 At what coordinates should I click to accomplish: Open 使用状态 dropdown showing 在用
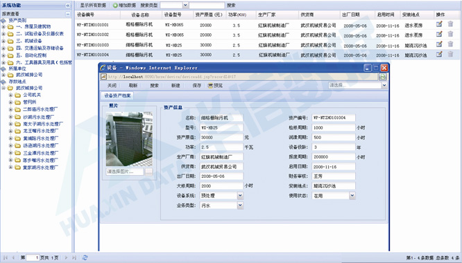coord(352,195)
